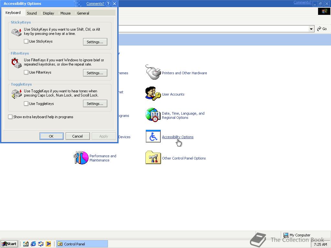Open StickyKeys Settings button
331x248 pixels.
95,42
